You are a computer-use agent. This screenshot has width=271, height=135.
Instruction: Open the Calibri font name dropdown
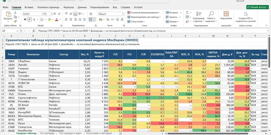tap(42, 14)
